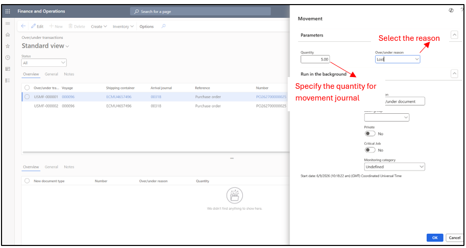This screenshot has height=248, width=466.
Task: Click the Cancel button
Action: tap(454, 238)
